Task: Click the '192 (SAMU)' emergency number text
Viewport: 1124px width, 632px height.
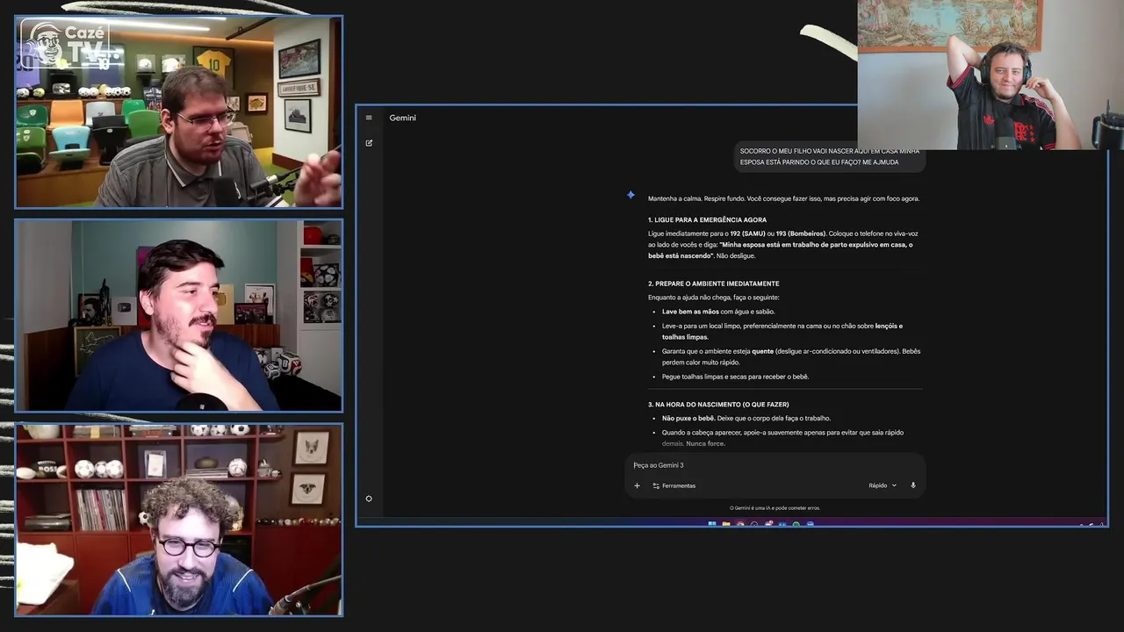Action: click(749, 233)
